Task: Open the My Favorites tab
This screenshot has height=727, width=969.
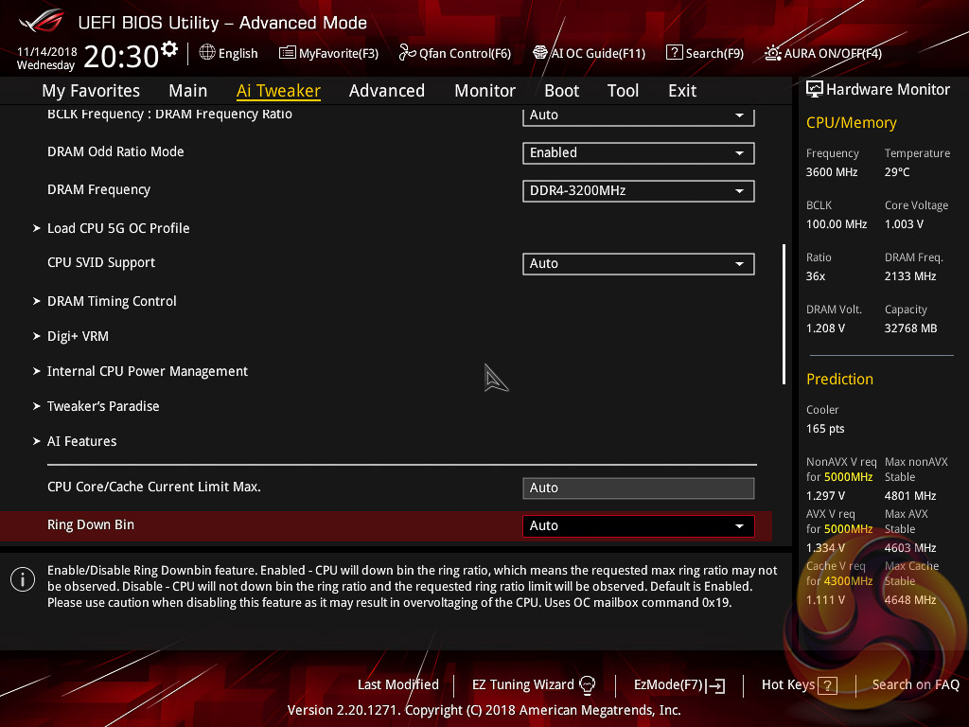Action: 91,91
